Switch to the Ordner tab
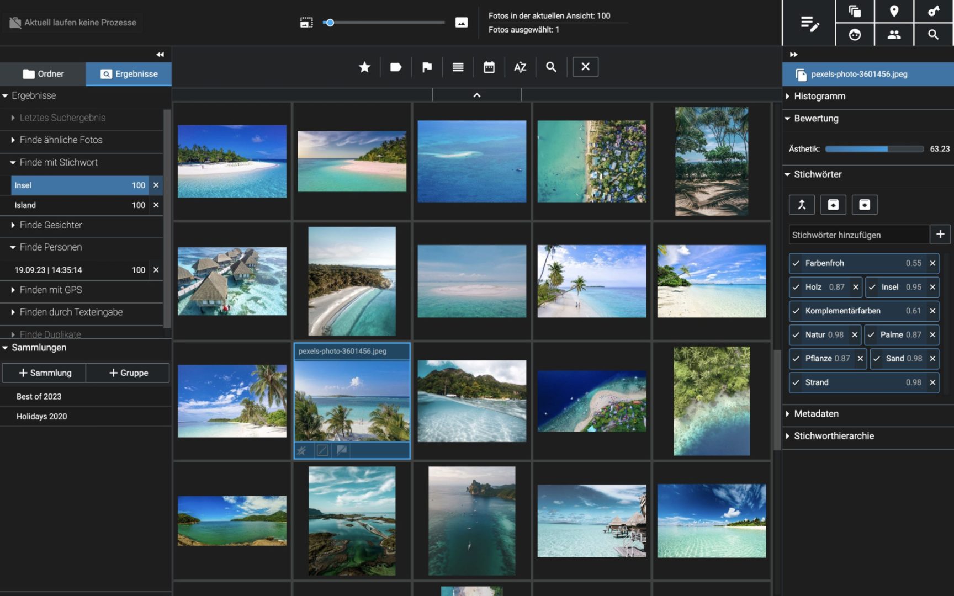This screenshot has height=596, width=954. [x=43, y=74]
